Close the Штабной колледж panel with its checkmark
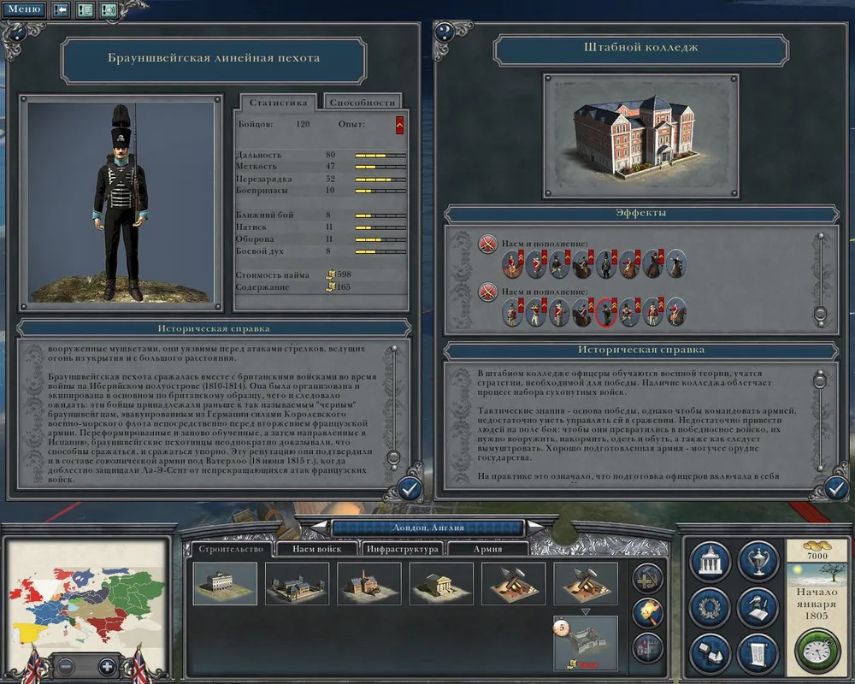This screenshot has width=855, height=684. pyautogui.click(x=834, y=488)
